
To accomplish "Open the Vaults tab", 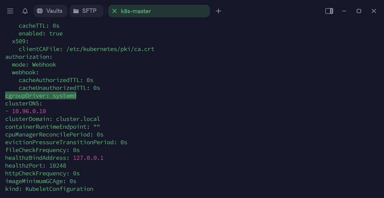I will click(50, 11).
